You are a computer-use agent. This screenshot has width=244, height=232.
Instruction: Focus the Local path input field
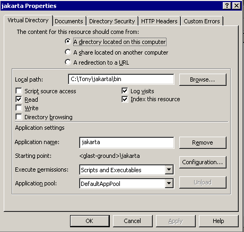click(x=121, y=79)
